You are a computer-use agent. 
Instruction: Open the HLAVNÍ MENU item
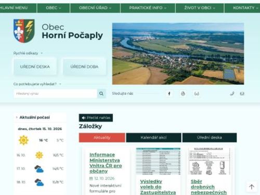(x=14, y=8)
